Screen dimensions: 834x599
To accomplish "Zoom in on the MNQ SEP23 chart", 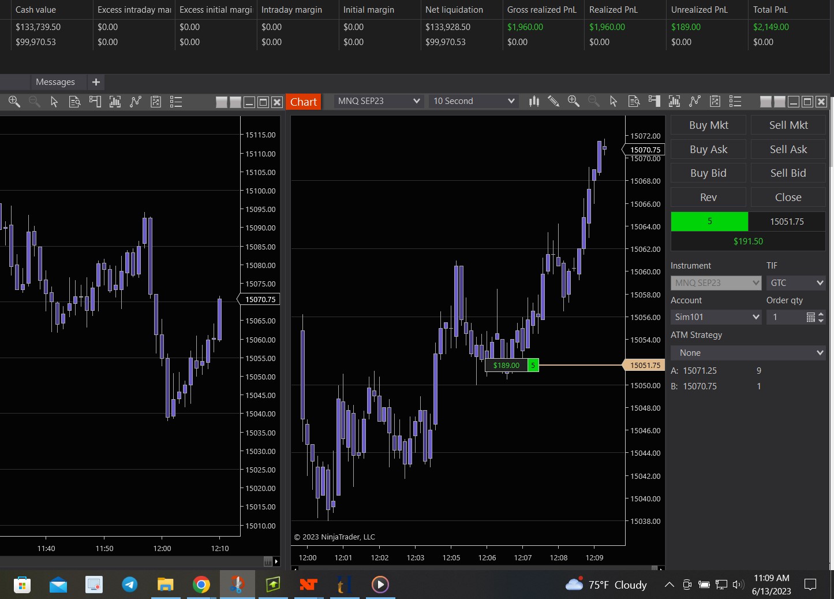I will pyautogui.click(x=573, y=101).
